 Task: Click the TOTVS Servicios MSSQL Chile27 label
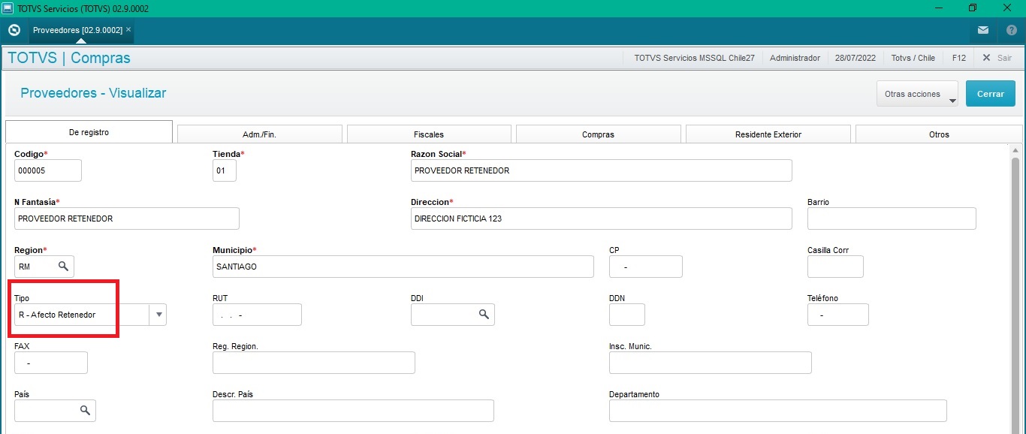click(x=694, y=58)
